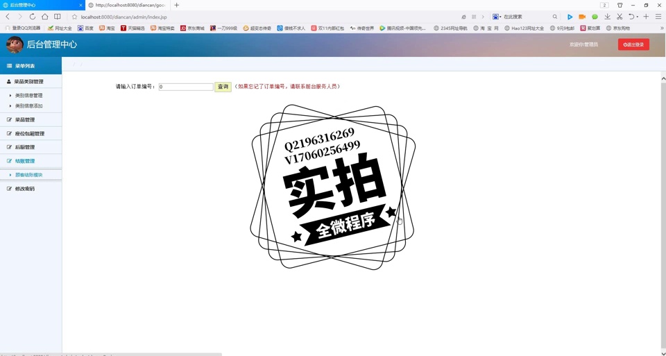Open the search engine dropdown arrow
The image size is (666, 356).
[500, 17]
